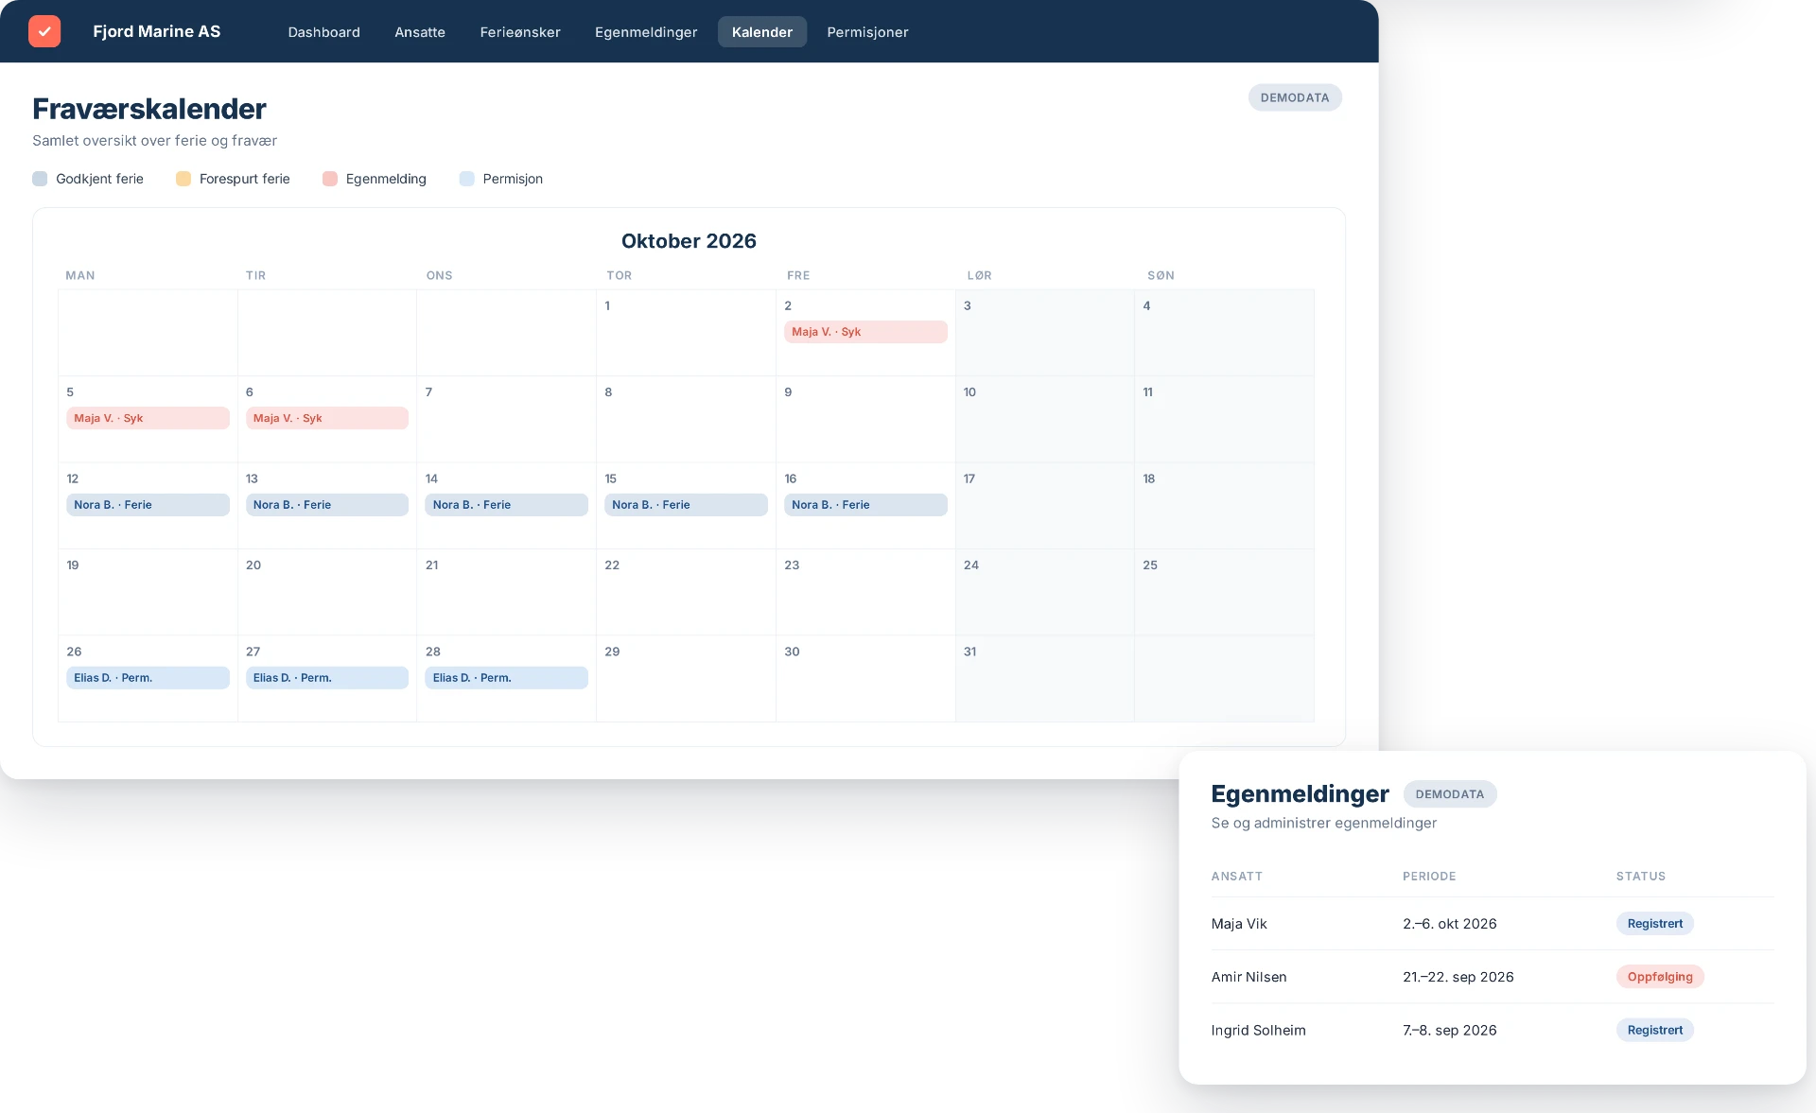Open Nora B. Ferie event on October 14
Screen dimensions: 1816x1113
point(506,505)
